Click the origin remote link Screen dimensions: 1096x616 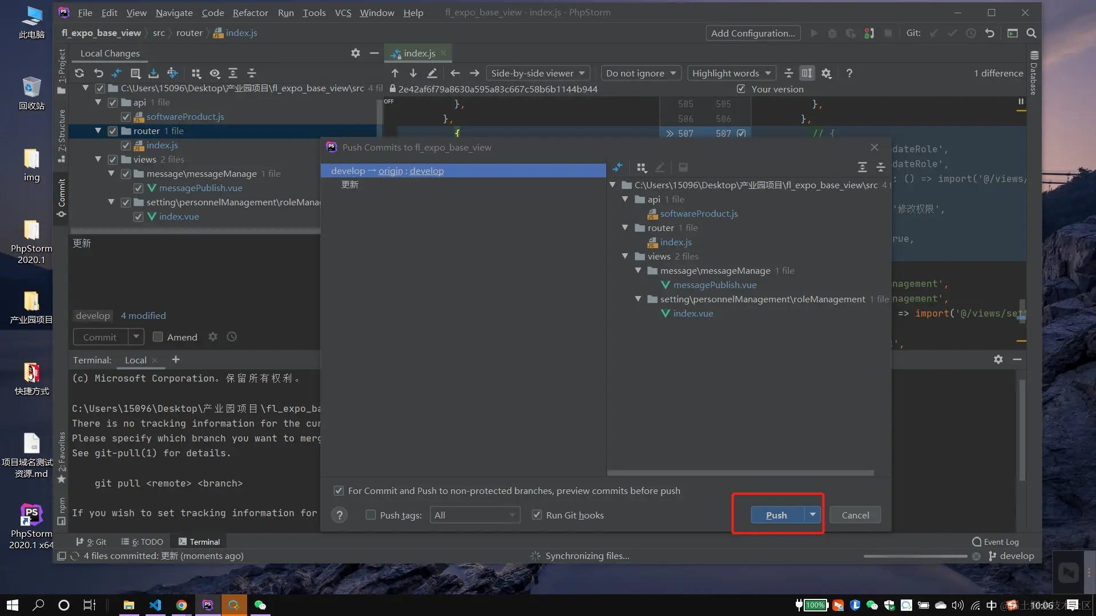(390, 171)
